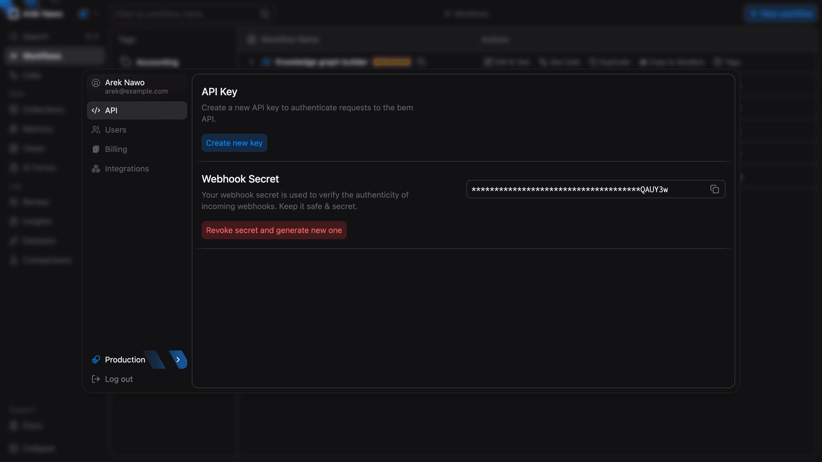Click the API Key heading
822x462 pixels.
[219, 92]
